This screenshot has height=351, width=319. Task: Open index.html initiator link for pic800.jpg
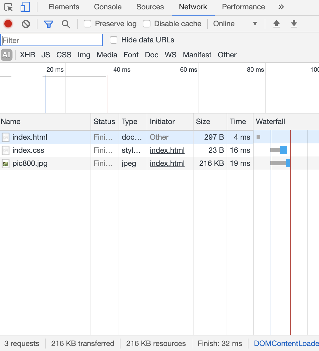tap(167, 163)
